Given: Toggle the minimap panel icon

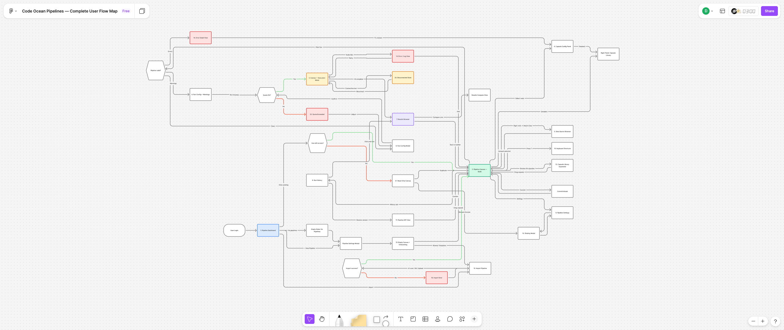Looking at the screenshot, I should 722,11.
